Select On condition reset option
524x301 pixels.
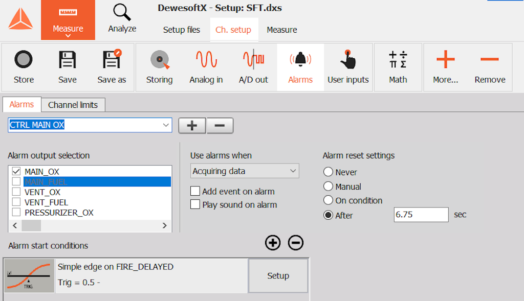point(328,200)
